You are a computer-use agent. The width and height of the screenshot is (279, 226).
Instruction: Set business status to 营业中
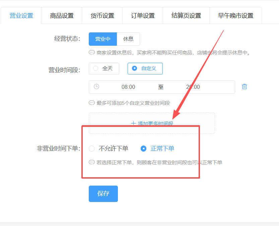coord(103,39)
